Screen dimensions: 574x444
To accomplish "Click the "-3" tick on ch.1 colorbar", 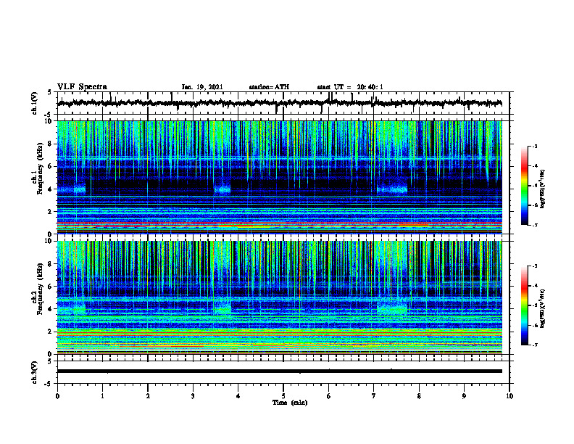I will (x=535, y=146).
